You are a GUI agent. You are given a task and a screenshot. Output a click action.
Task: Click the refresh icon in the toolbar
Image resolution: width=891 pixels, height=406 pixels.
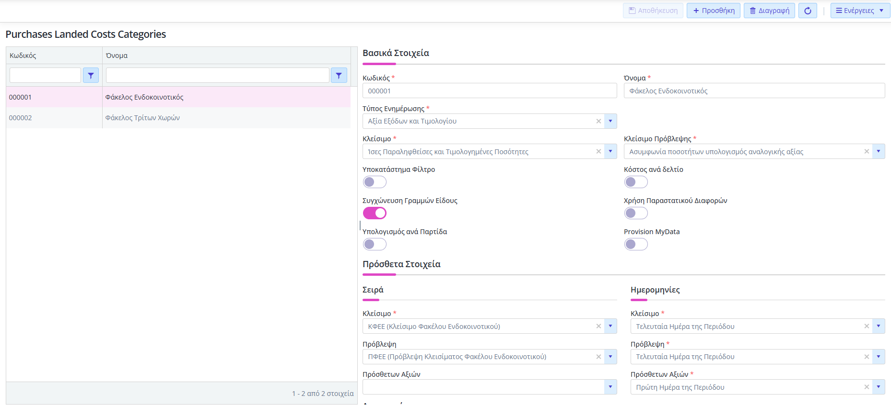coord(808,11)
